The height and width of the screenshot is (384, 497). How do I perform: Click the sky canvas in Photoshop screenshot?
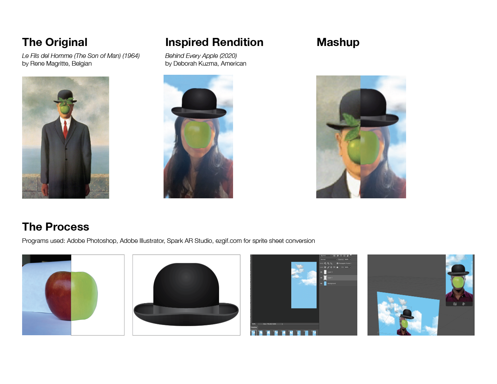(304, 285)
